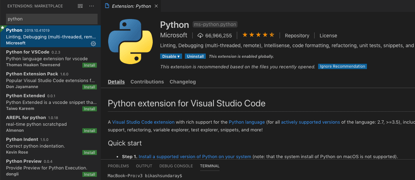Image resolution: width=415 pixels, height=180 pixels.
Task: Click Ignore Recommendation button
Action: tap(342, 66)
